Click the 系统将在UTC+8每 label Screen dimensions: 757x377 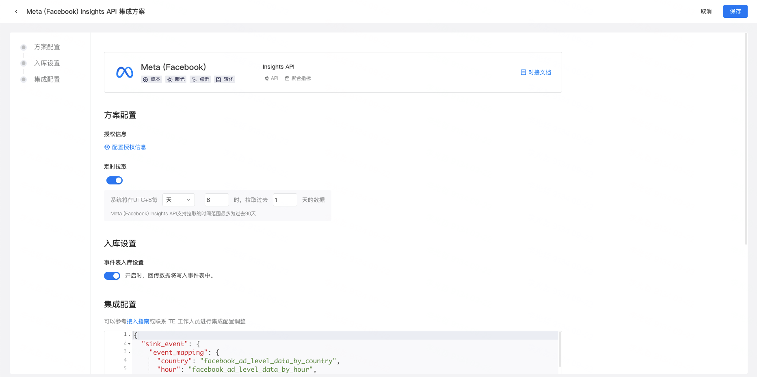click(x=134, y=200)
